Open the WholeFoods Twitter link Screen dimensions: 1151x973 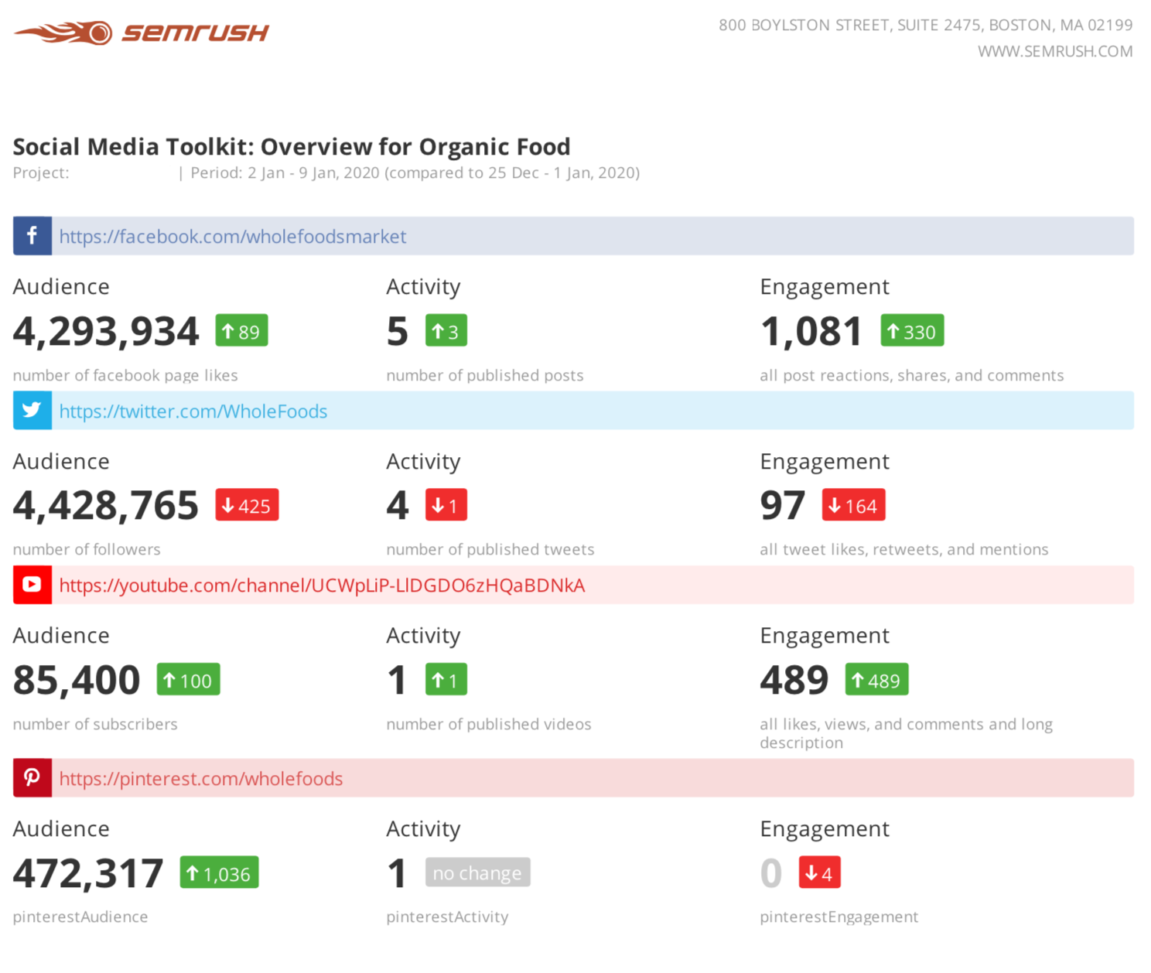(193, 411)
